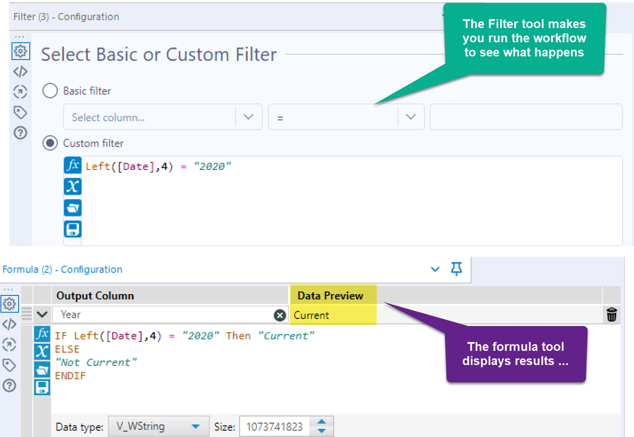
Task: Pin the Formula configuration window
Action: tap(456, 270)
